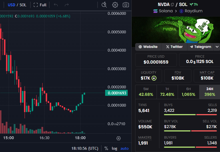Image resolution: width=220 pixels, height=152 pixels.
Task: Toggle log scale mode
Action: [114, 148]
